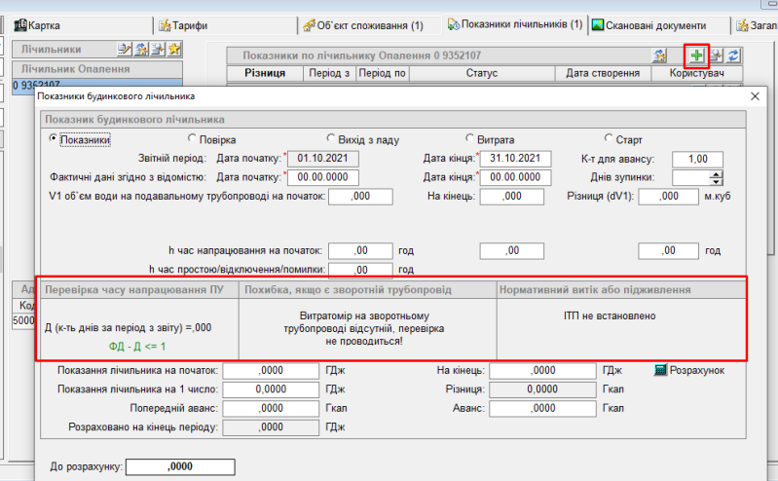Click the blue refresh arrows icon

(731, 55)
